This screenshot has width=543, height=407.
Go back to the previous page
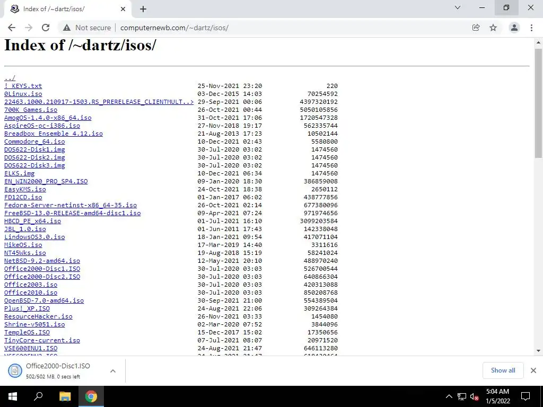12,28
